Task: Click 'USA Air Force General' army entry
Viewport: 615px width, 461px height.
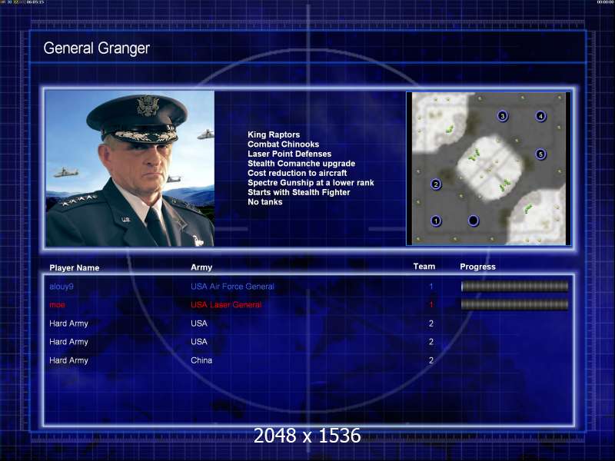Action: (232, 287)
